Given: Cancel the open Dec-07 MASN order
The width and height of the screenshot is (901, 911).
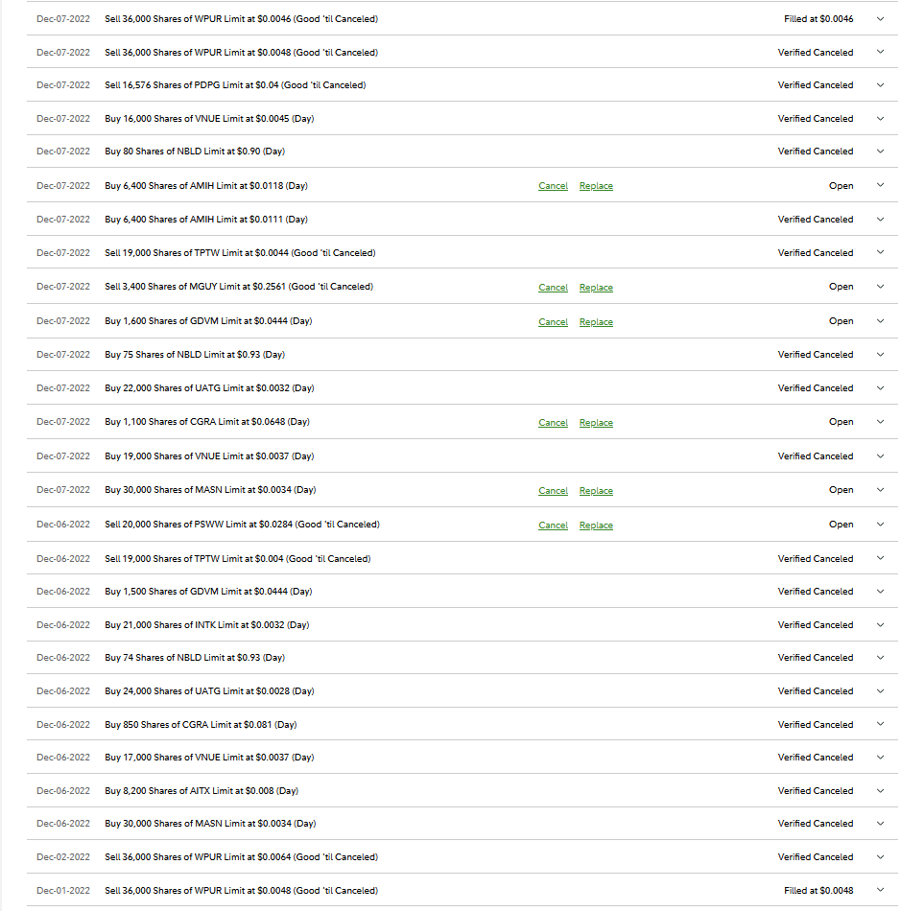Looking at the screenshot, I should click(x=553, y=491).
